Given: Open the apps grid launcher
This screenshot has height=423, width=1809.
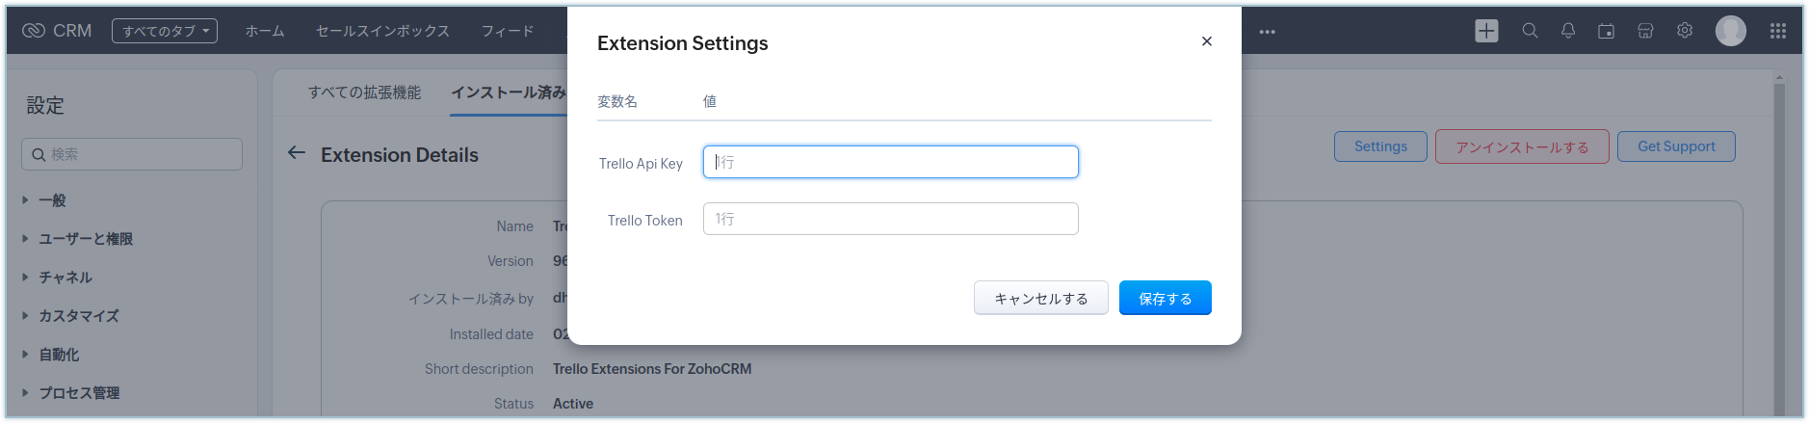Looking at the screenshot, I should click(1778, 31).
